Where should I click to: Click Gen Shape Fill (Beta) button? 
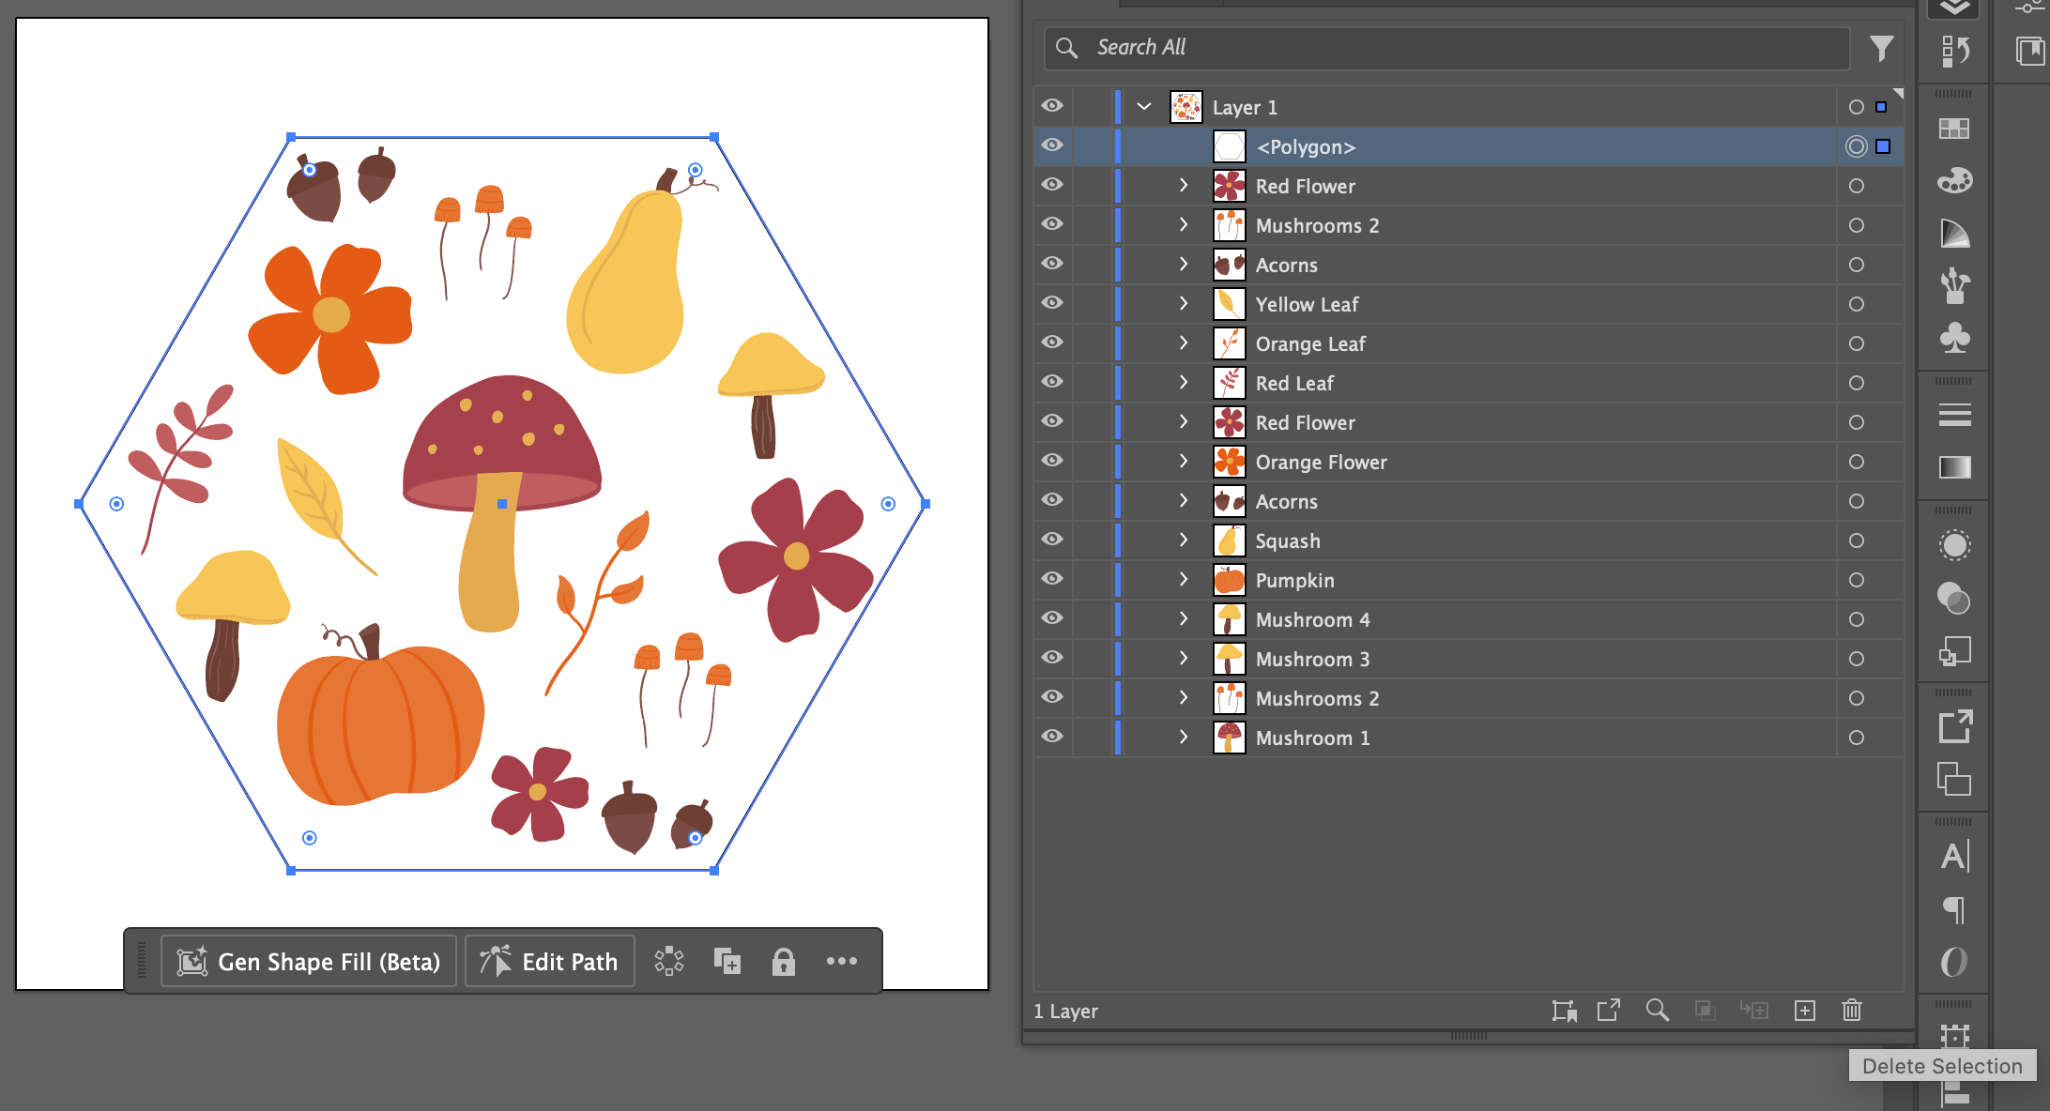point(309,962)
